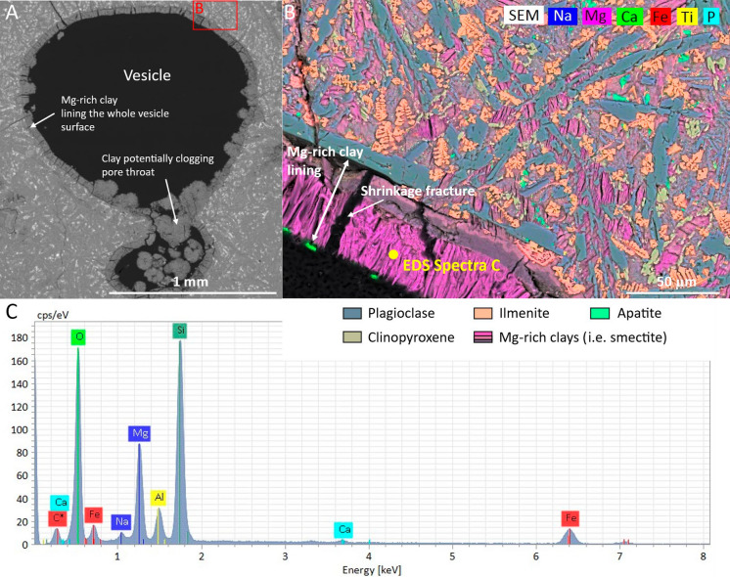Click the SEM legend label
The image size is (730, 577).
tap(524, 16)
